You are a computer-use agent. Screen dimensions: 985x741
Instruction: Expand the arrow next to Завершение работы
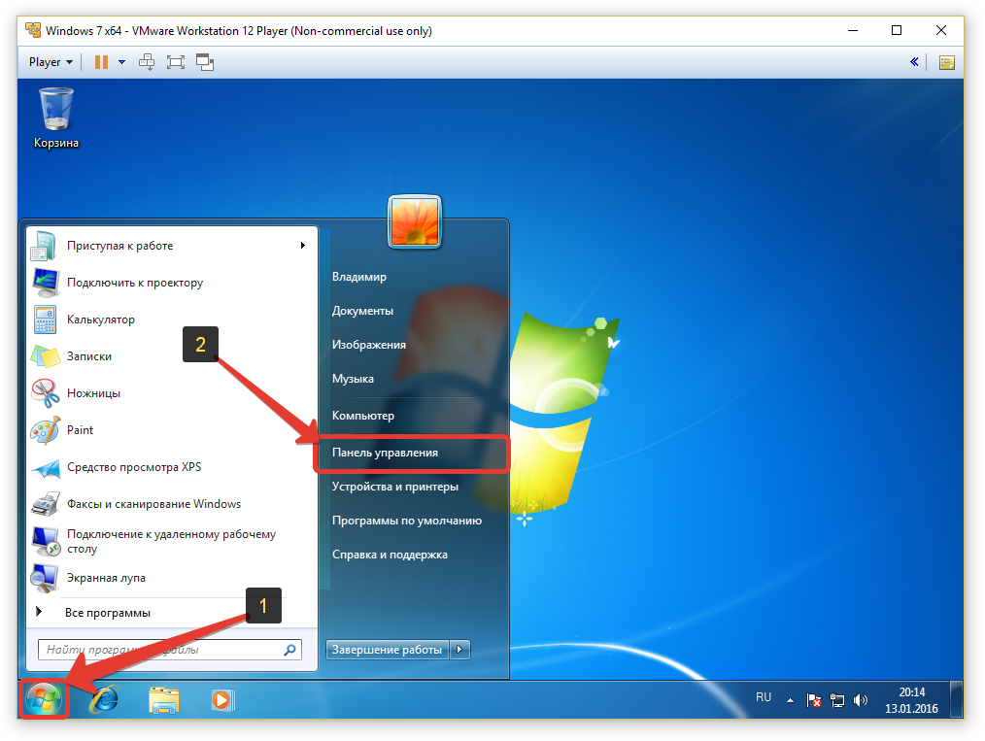tap(459, 650)
